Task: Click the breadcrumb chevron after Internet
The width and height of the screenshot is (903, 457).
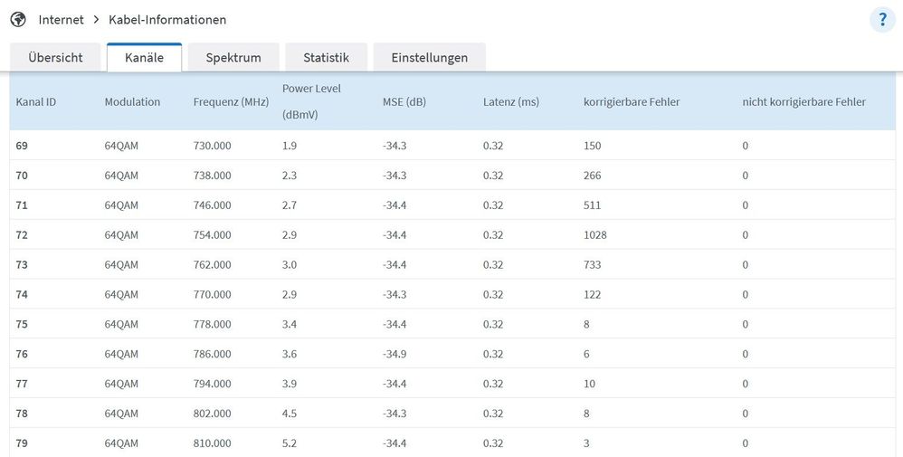Action: point(96,20)
